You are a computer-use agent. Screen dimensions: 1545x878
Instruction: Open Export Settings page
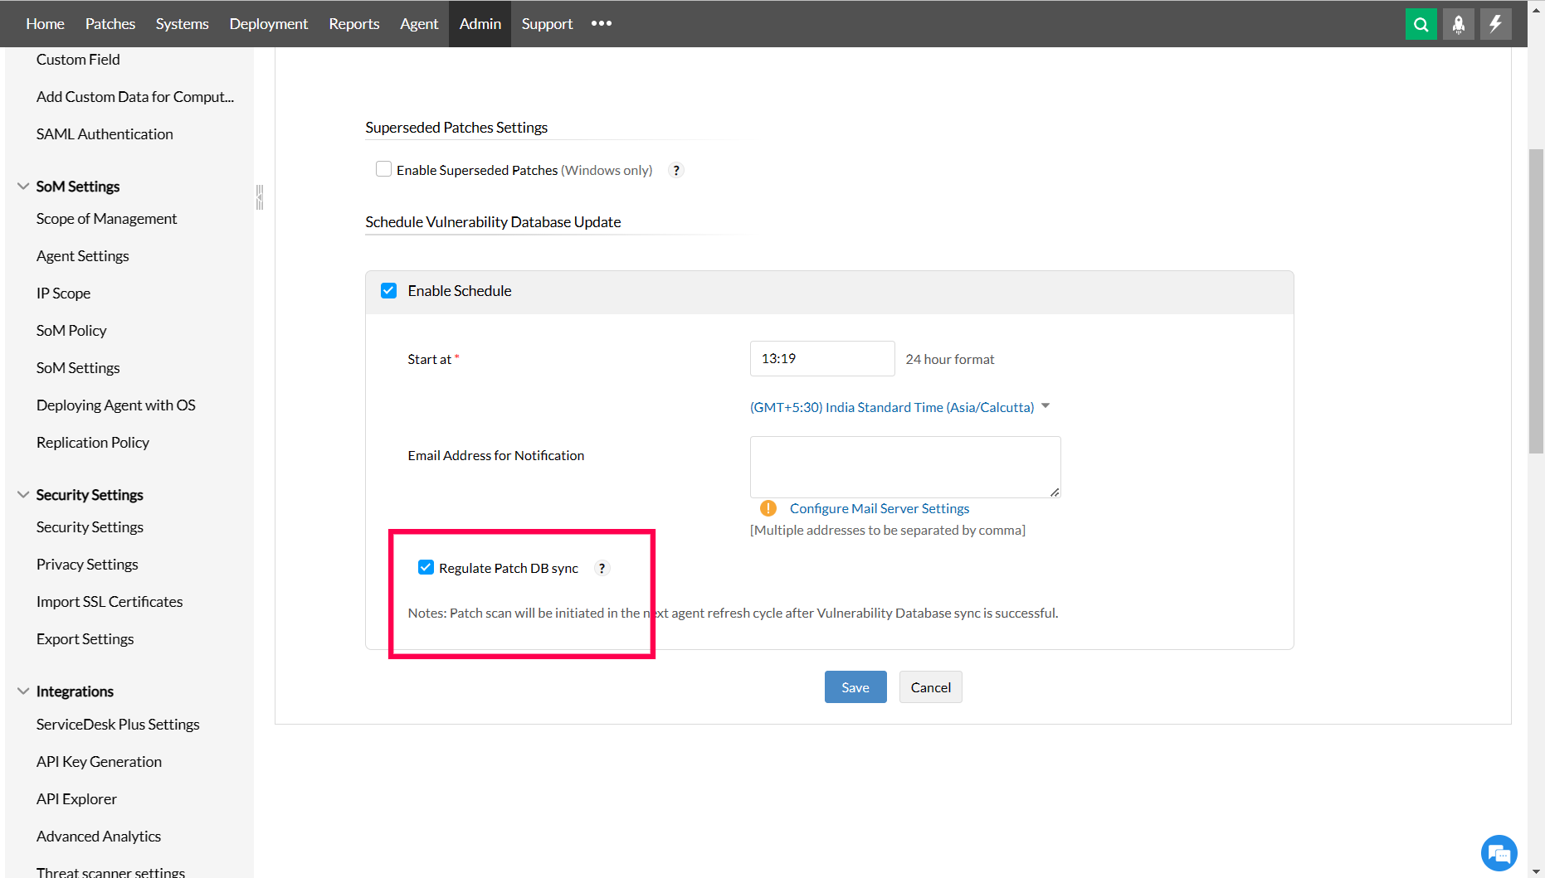(85, 639)
